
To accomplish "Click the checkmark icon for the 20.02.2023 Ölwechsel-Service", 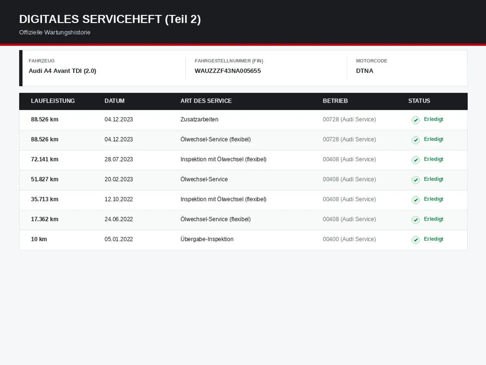I will [x=416, y=180].
